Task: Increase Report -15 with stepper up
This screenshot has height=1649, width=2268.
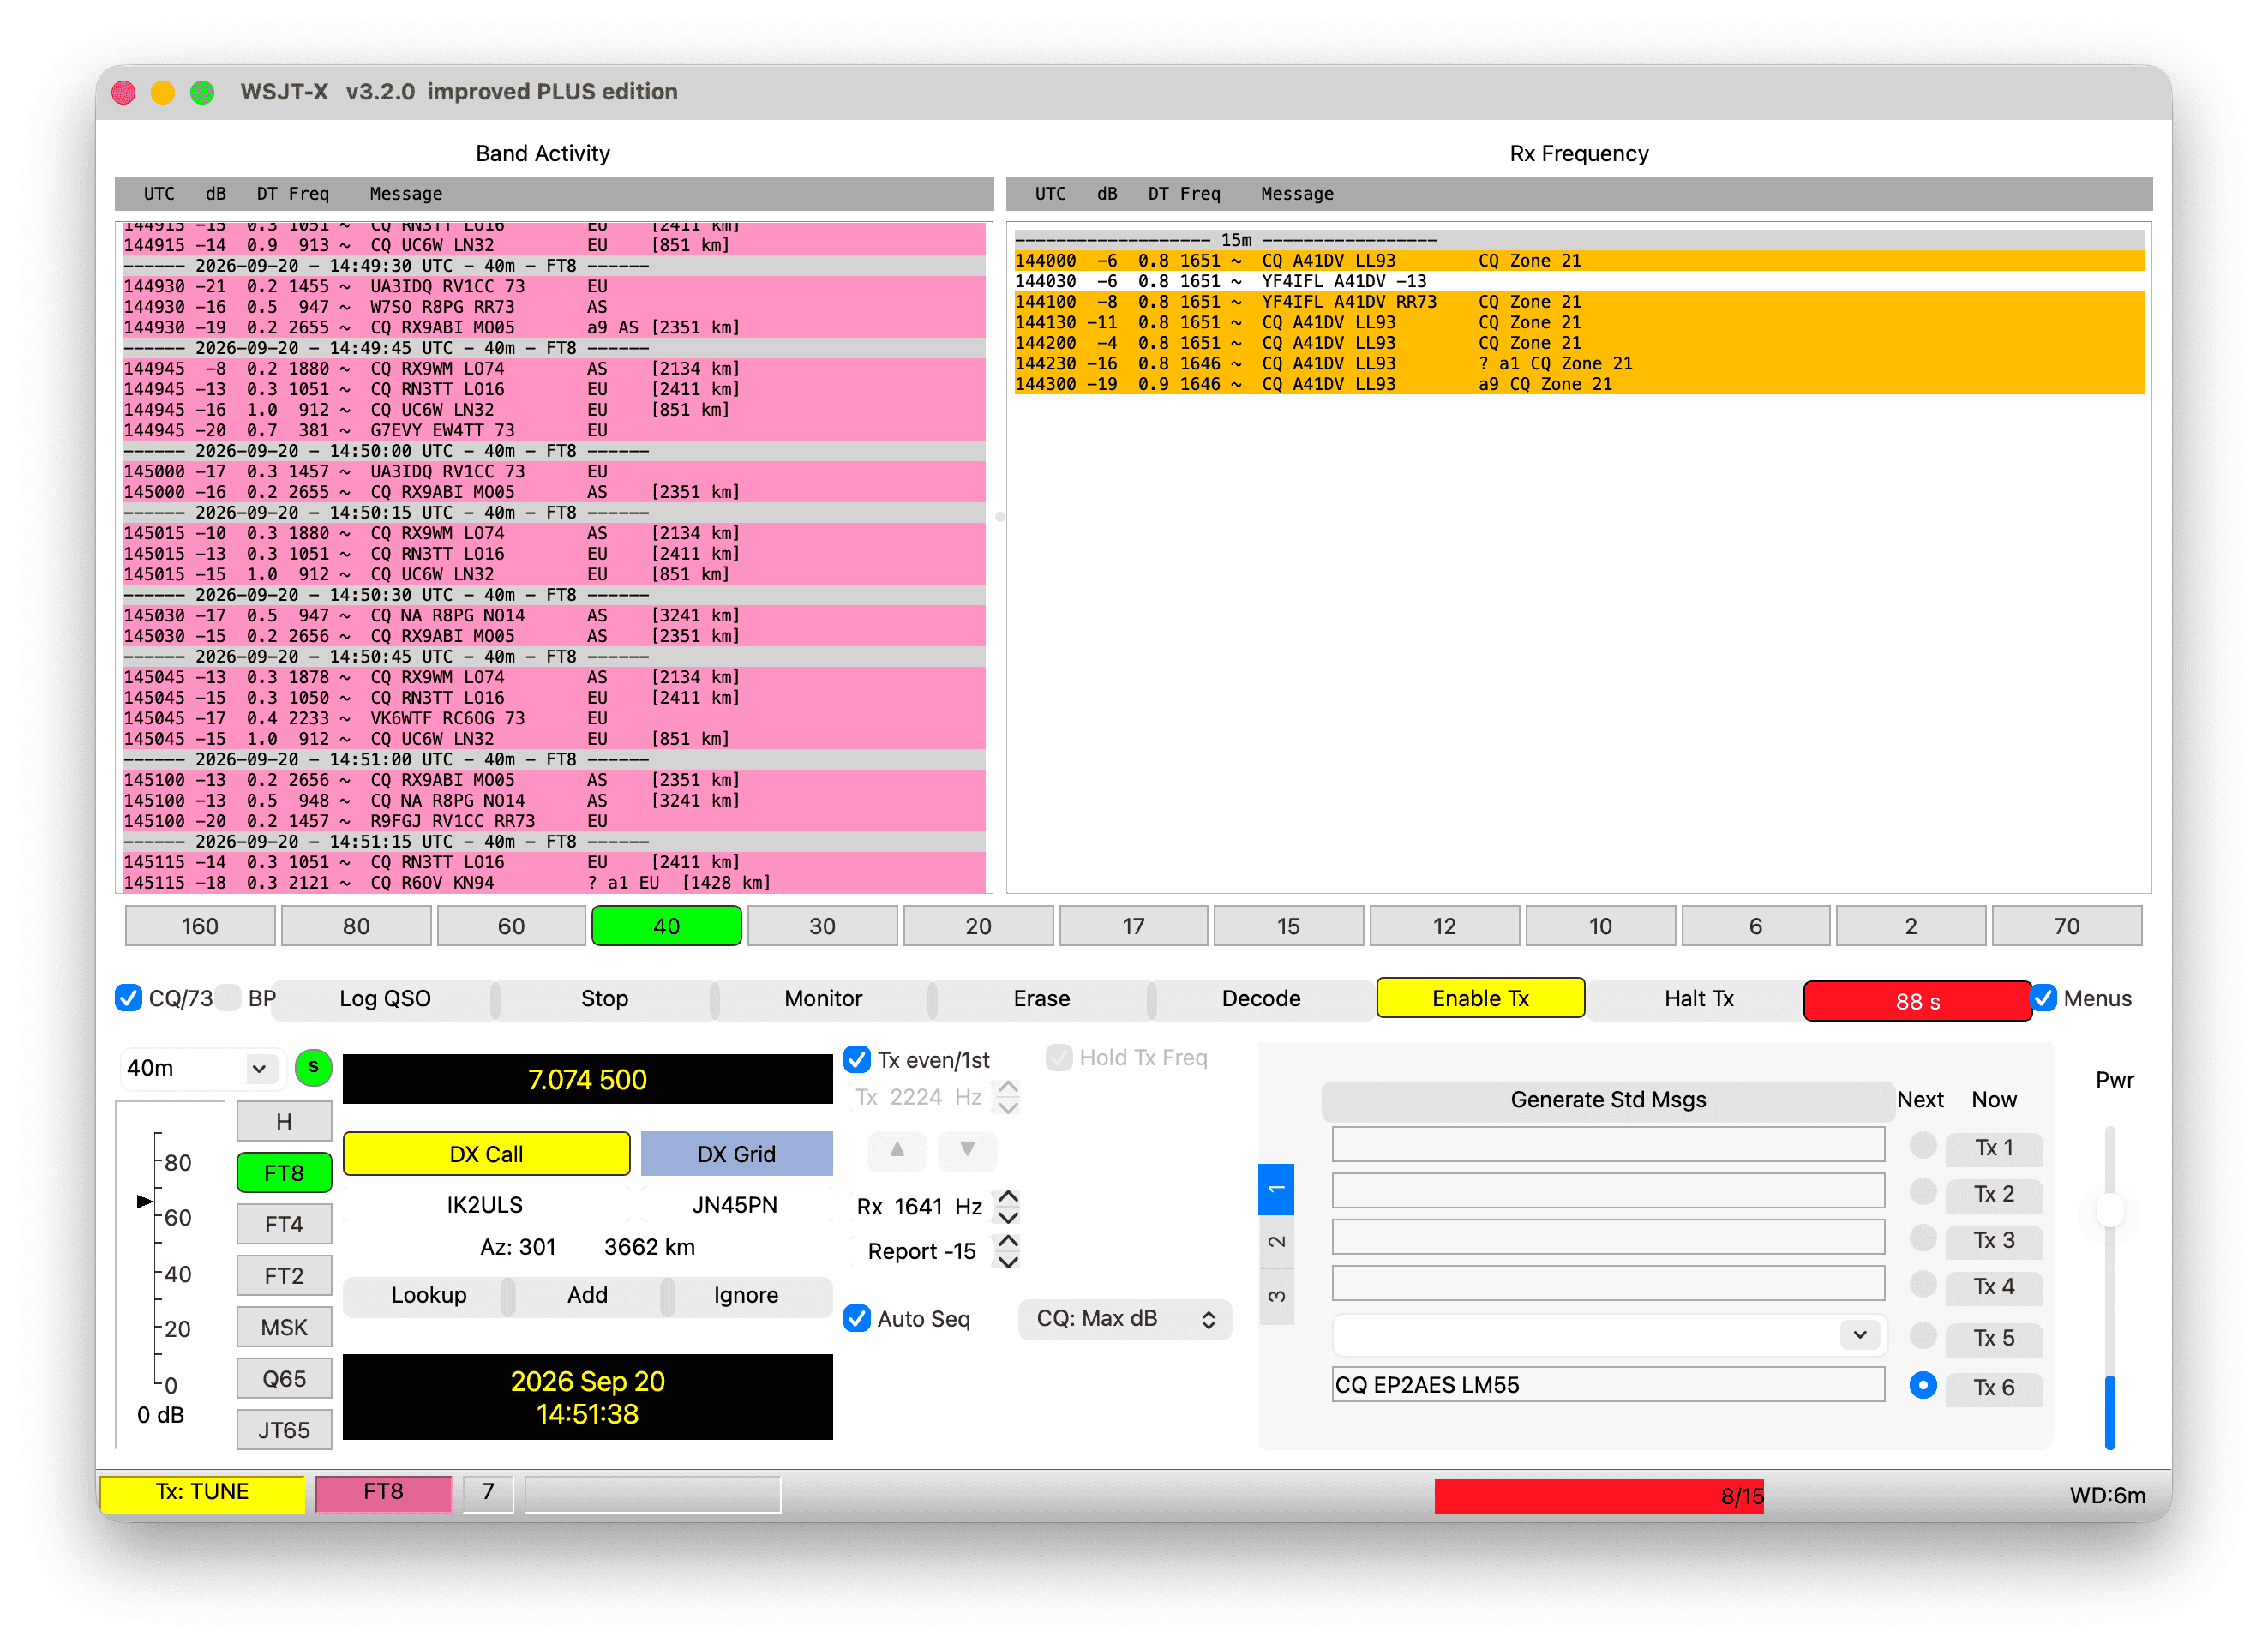Action: [x=1008, y=1241]
